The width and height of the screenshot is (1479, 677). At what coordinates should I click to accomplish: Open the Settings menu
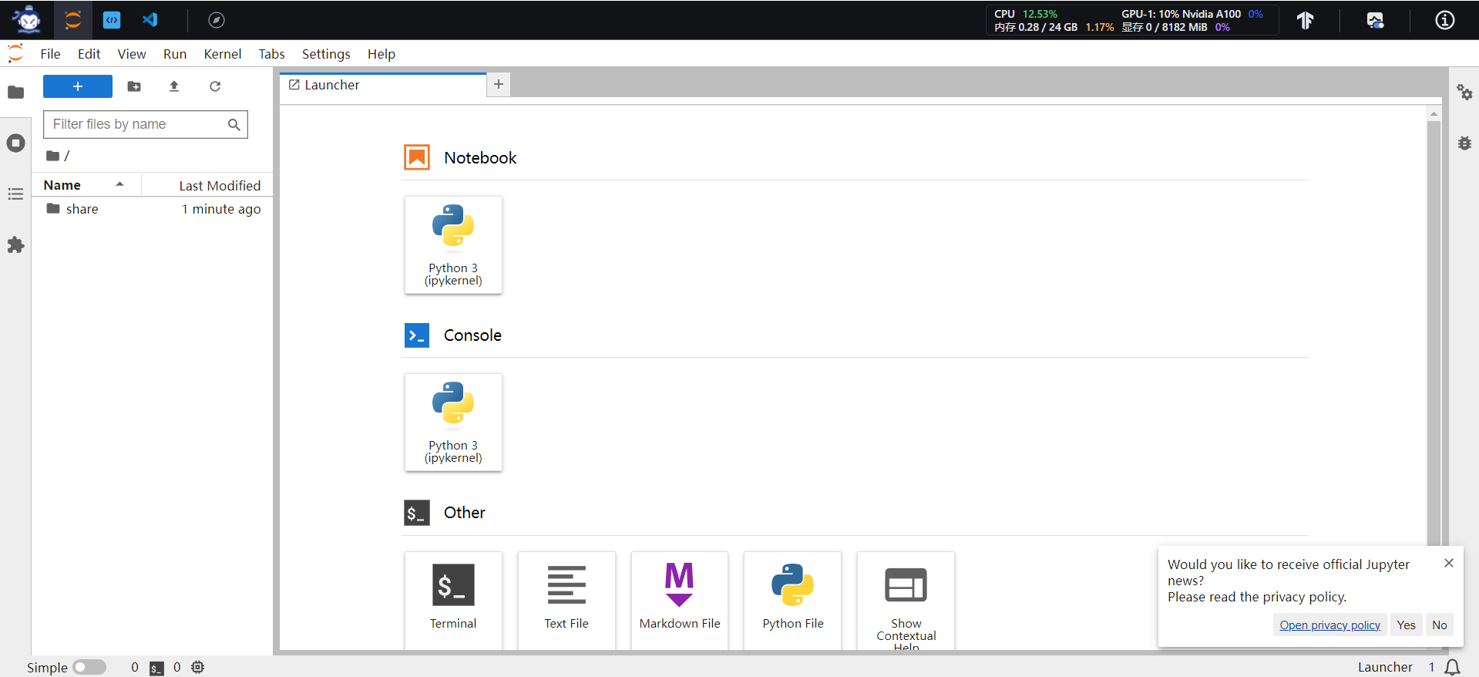point(325,54)
